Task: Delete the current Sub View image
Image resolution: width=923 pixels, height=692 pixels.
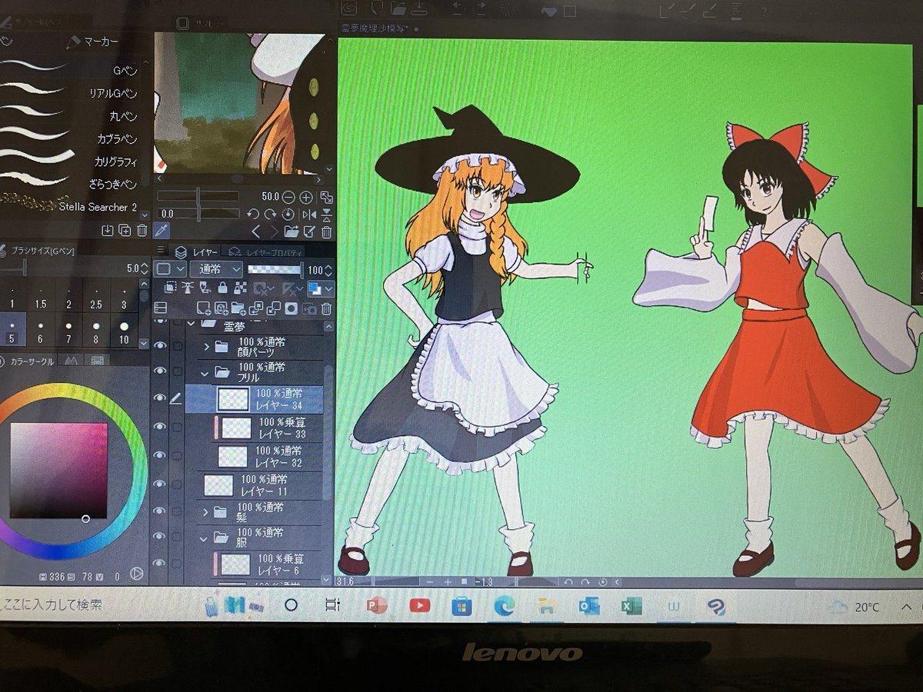Action: tap(327, 231)
